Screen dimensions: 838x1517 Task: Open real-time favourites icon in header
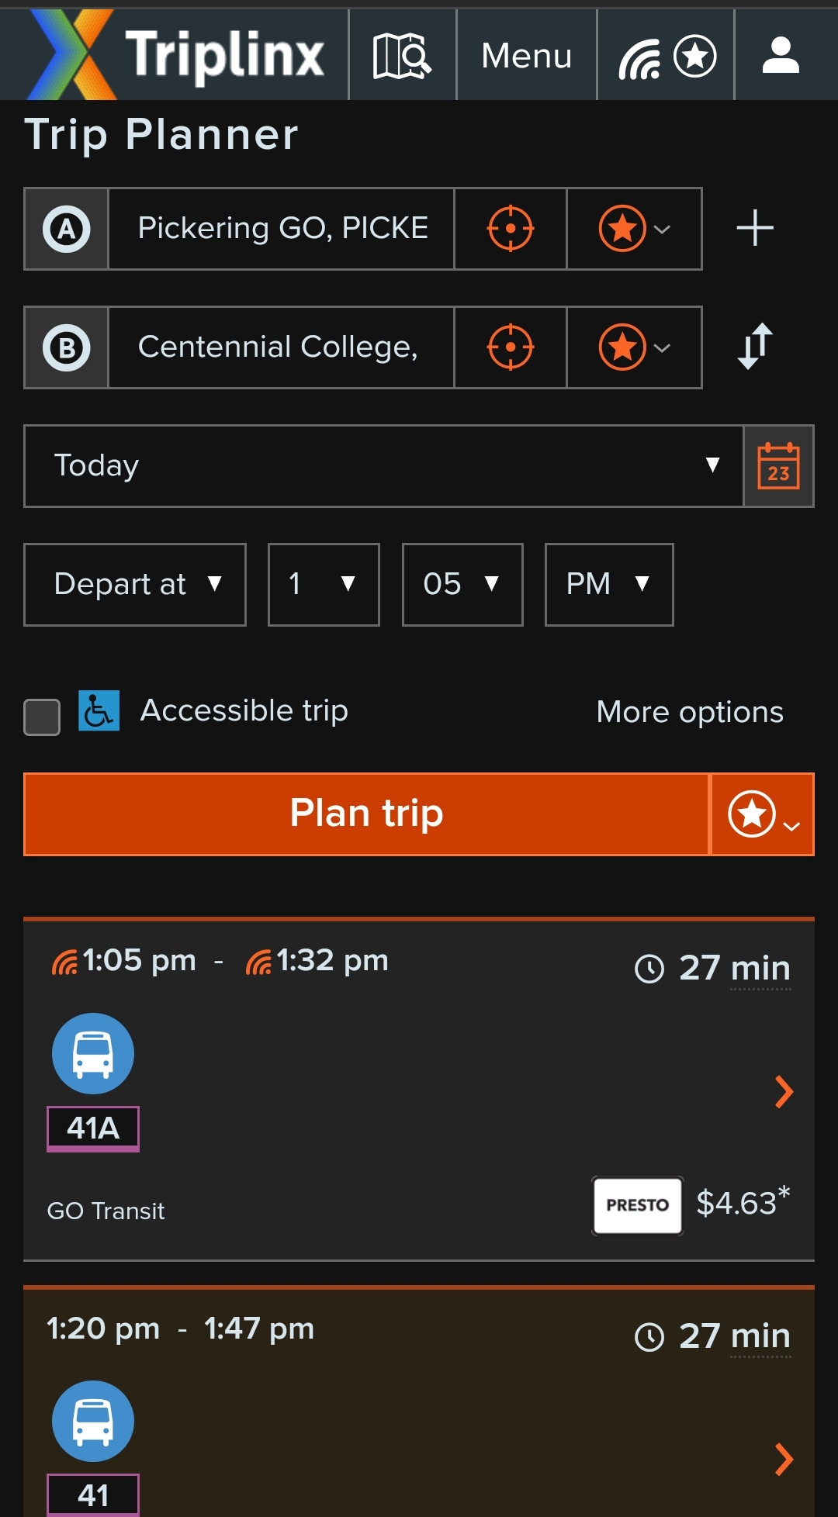click(666, 55)
